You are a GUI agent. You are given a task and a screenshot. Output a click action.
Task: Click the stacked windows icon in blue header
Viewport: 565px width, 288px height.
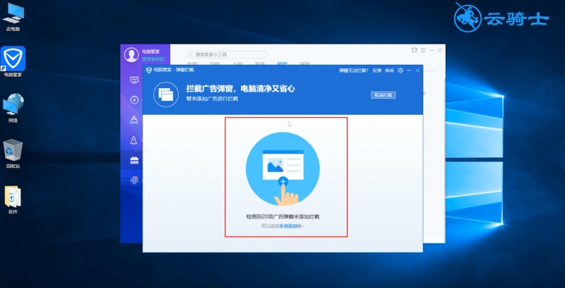166,95
